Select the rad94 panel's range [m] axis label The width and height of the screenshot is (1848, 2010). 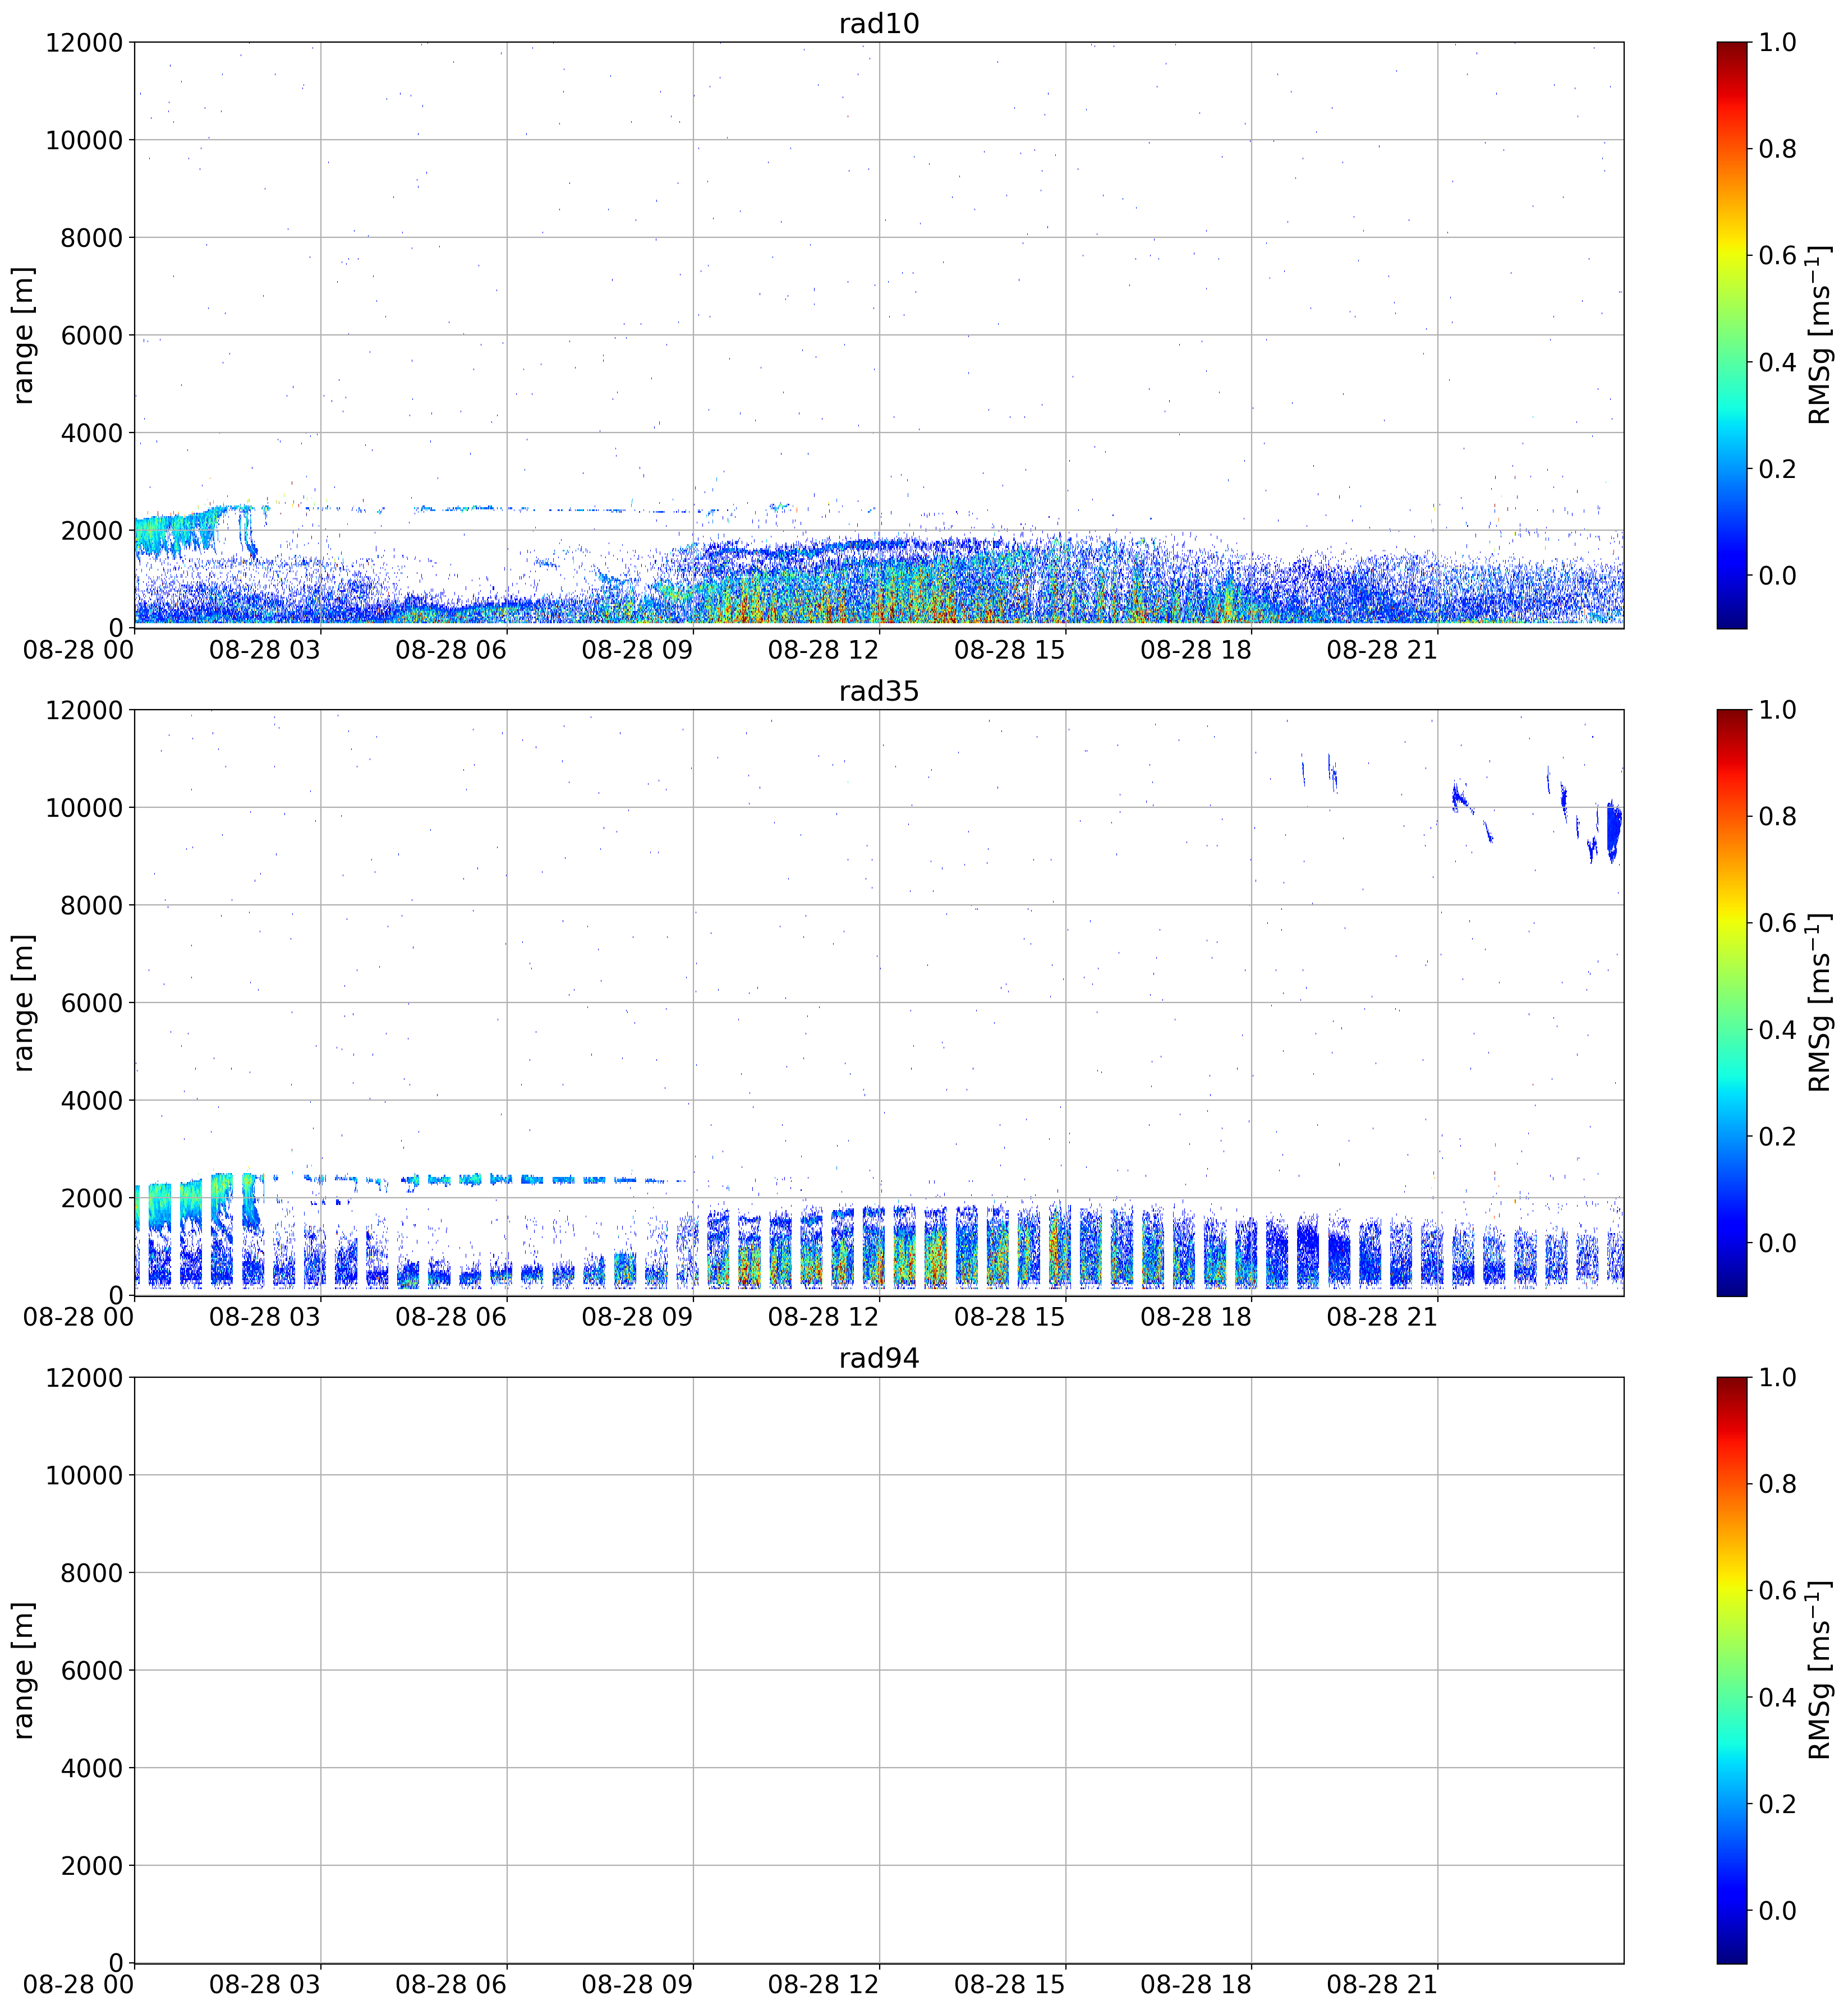tap(23, 1670)
